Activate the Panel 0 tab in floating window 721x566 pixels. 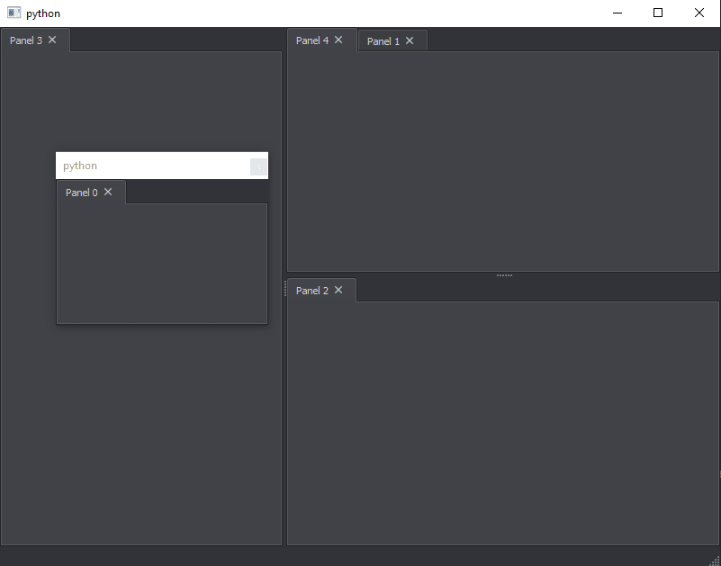coord(80,192)
